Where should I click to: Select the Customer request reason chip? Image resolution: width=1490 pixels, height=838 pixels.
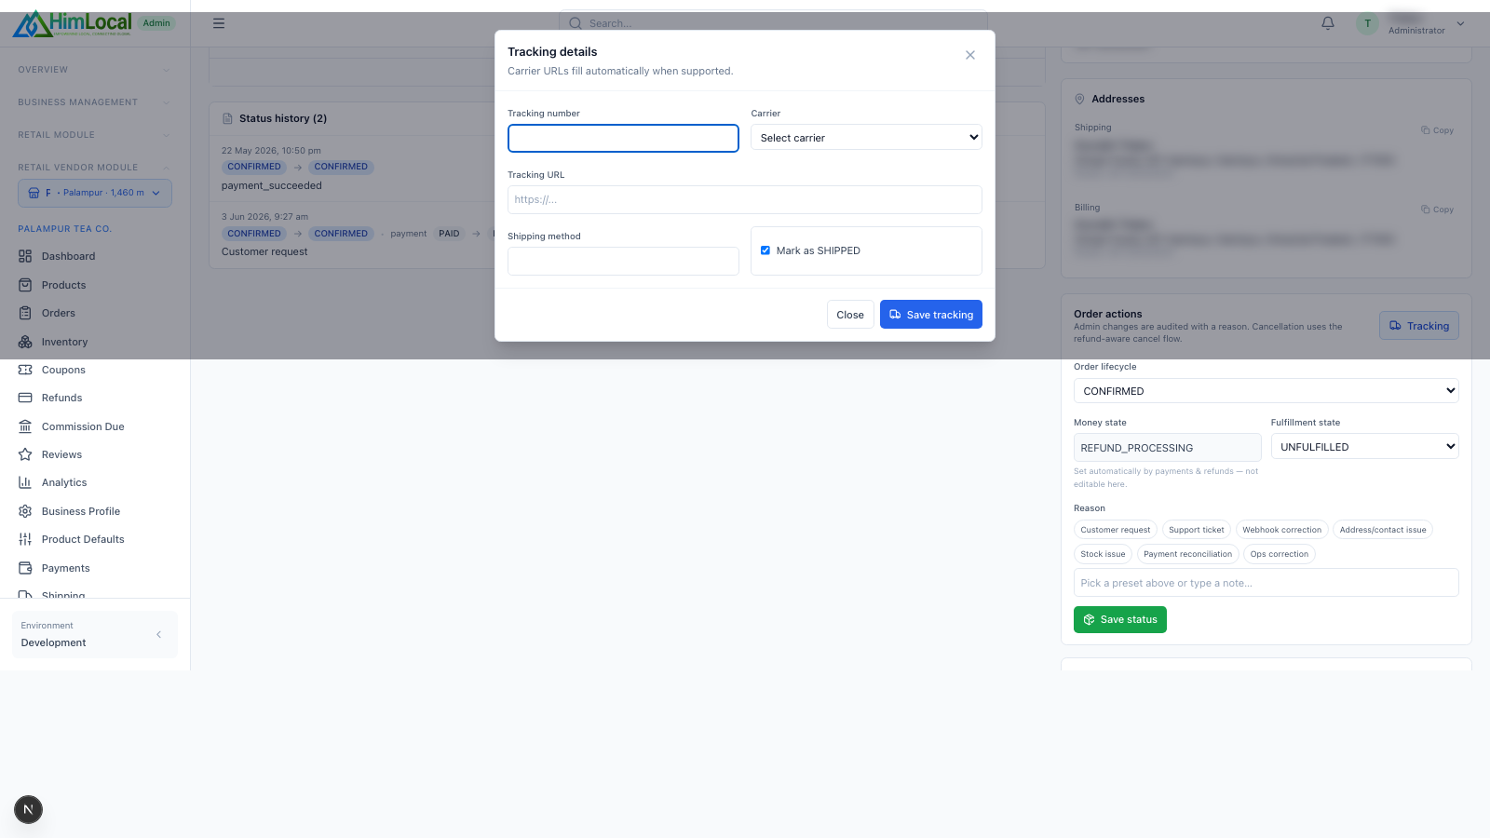click(1116, 530)
